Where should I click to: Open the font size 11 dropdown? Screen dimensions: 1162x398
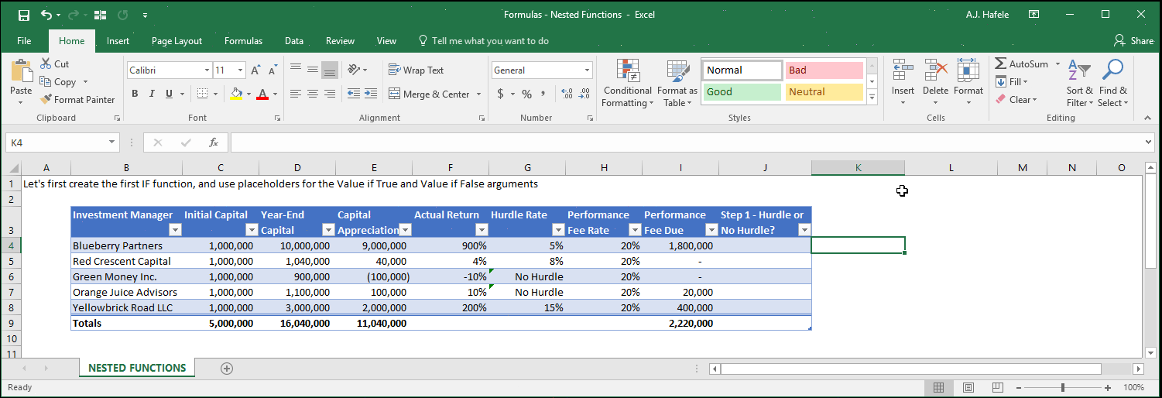[241, 70]
